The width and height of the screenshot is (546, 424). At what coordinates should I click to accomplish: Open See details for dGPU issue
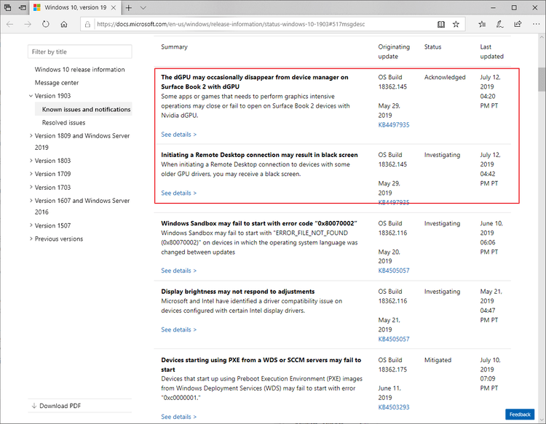tap(178, 135)
